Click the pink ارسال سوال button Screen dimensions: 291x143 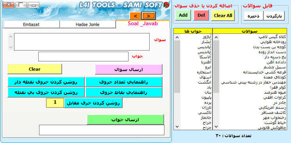[x=129, y=70]
